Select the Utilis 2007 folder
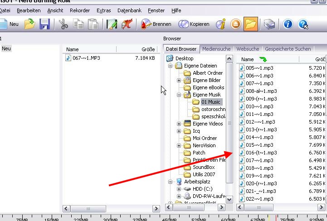This screenshot has height=221, width=327. point(204,174)
